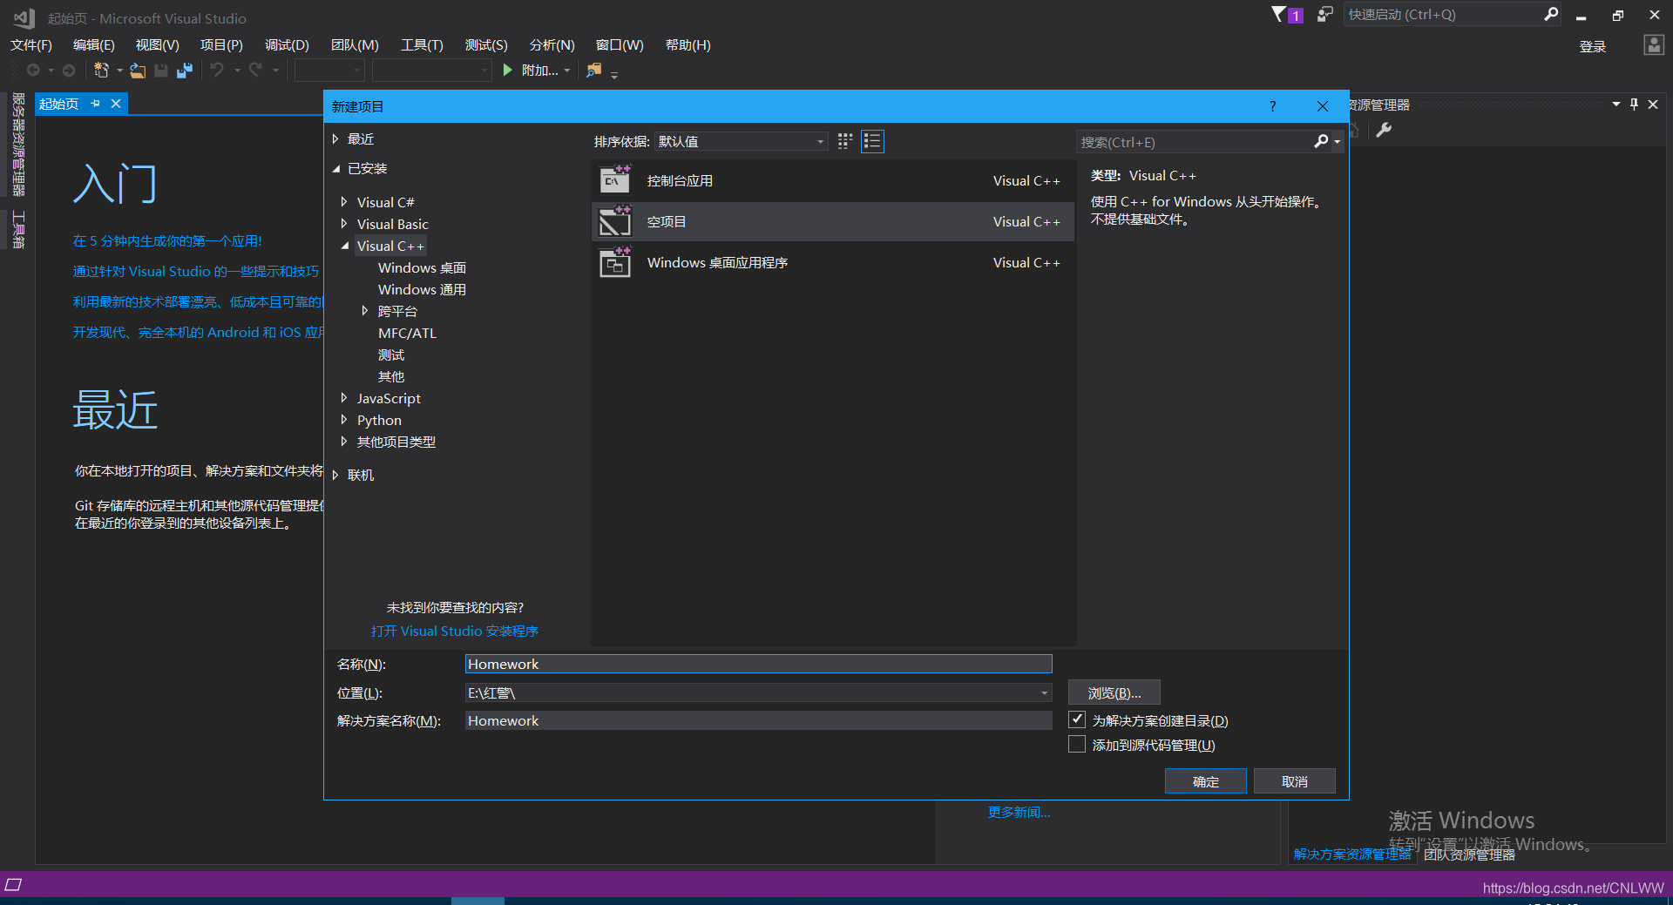Click the New Project toolbar icon

point(101,71)
